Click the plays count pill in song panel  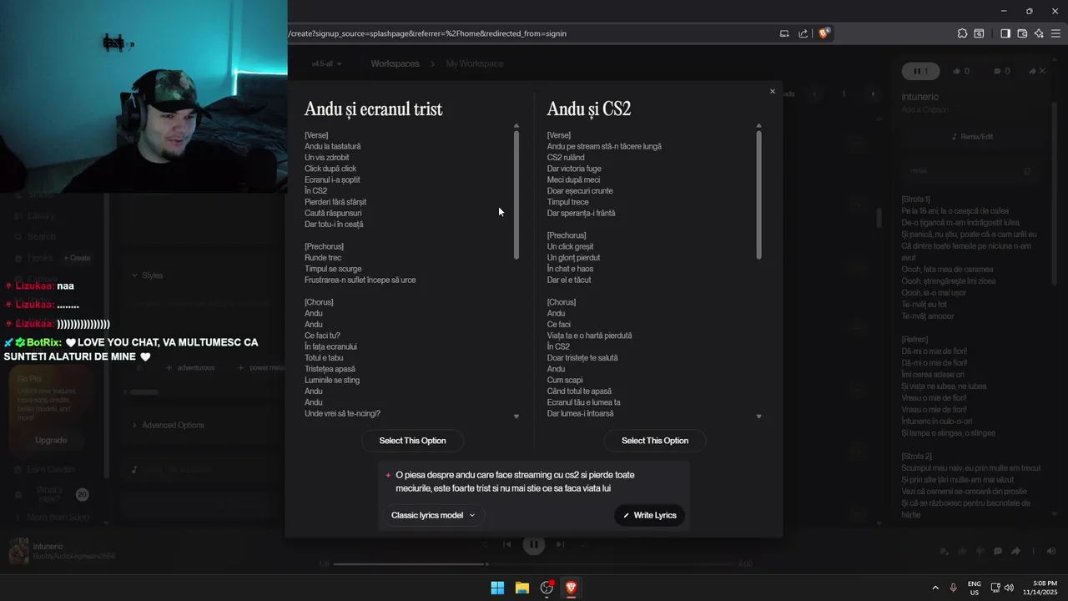[920, 71]
